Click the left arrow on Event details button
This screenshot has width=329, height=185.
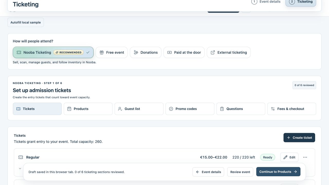point(198,172)
